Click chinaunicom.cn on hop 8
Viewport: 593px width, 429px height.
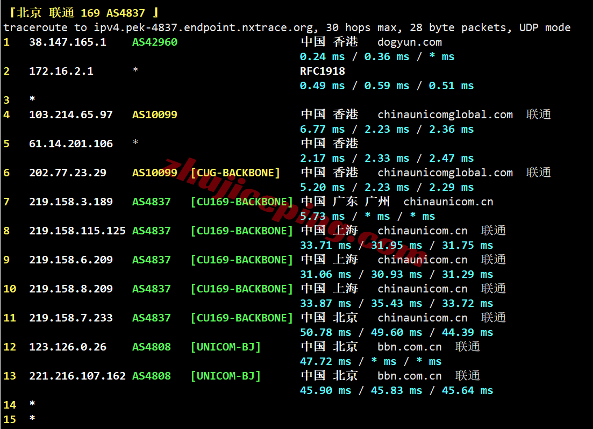[423, 231]
